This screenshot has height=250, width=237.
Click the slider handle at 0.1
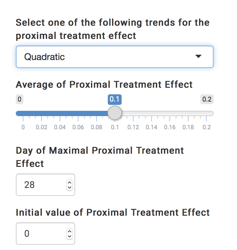pyautogui.click(x=115, y=113)
